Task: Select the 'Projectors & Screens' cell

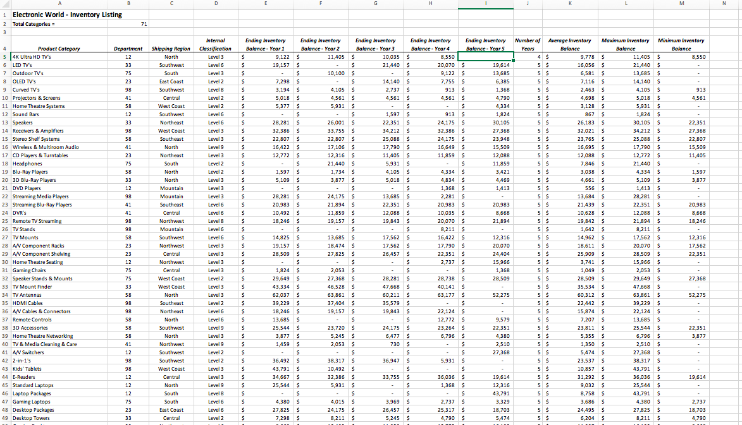Action: coord(59,98)
